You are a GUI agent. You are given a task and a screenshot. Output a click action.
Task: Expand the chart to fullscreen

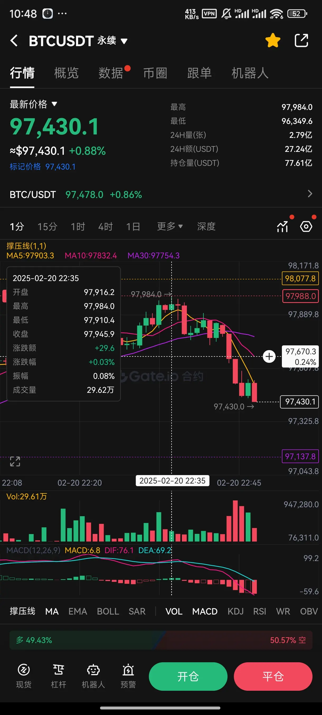click(x=15, y=461)
